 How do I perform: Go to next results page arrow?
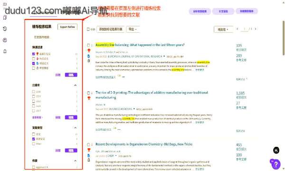pyautogui.click(x=256, y=29)
